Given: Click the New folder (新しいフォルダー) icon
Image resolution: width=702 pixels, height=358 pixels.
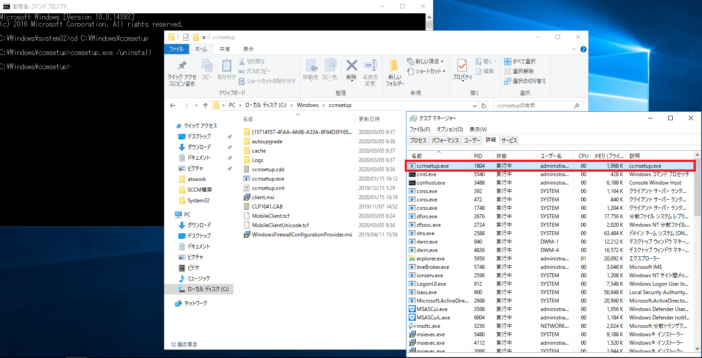Looking at the screenshot, I should click(394, 66).
